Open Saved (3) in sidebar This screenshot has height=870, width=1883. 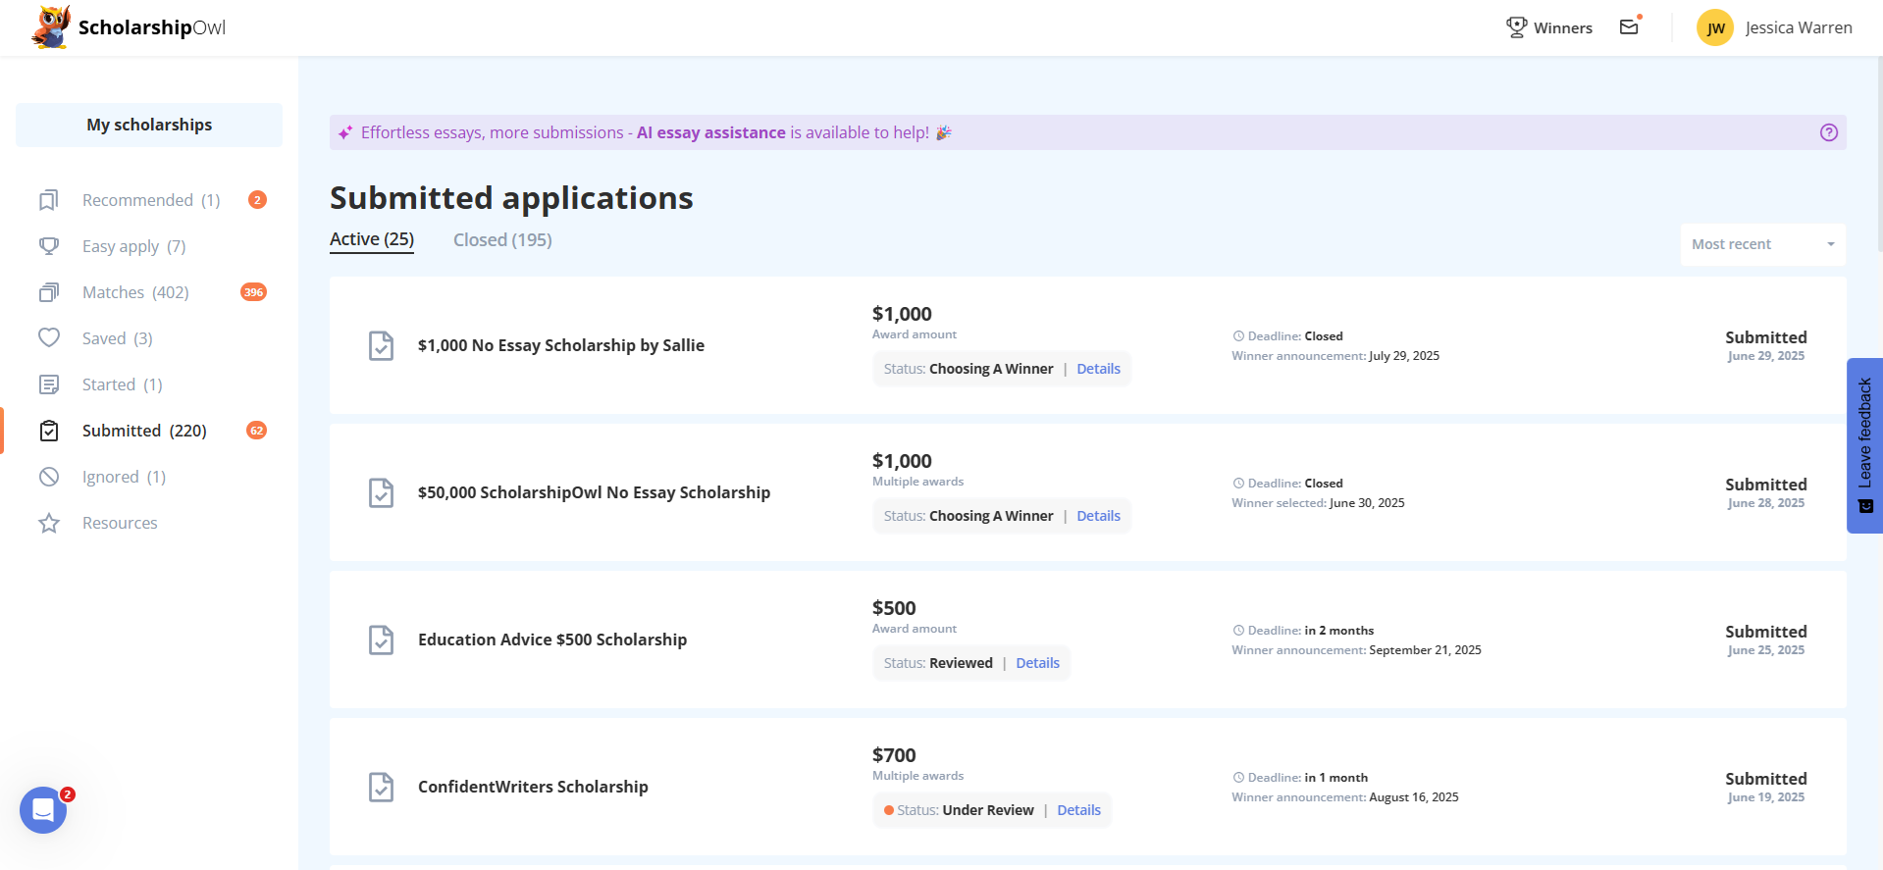[x=118, y=338]
